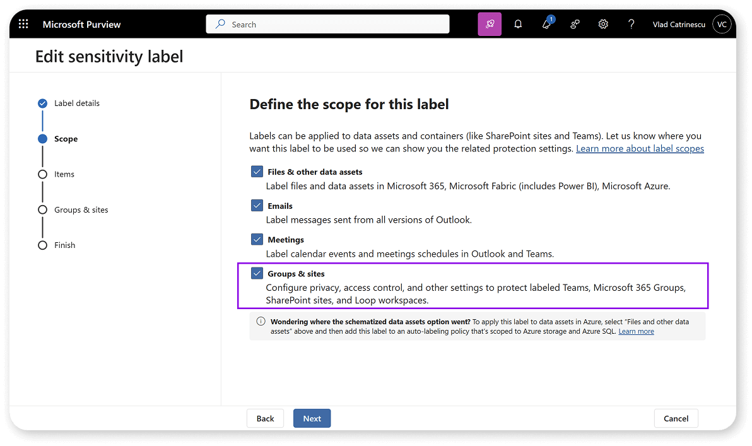Open Learn more about label scopes link
752x446 pixels.
pos(640,149)
